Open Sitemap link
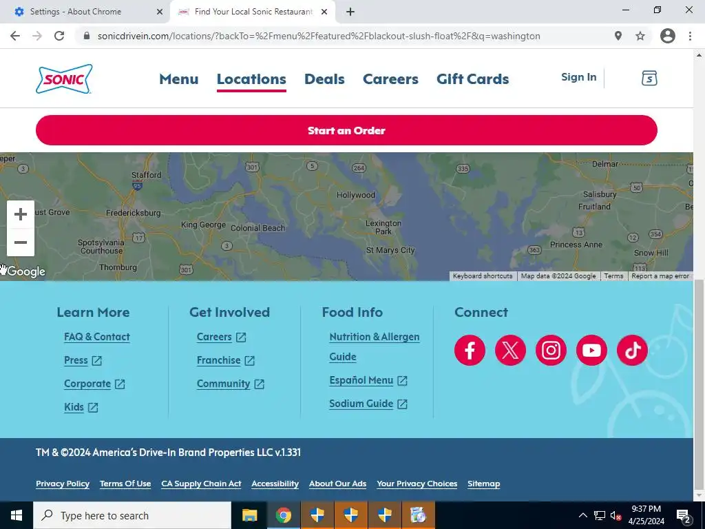705x529 pixels. point(484,484)
